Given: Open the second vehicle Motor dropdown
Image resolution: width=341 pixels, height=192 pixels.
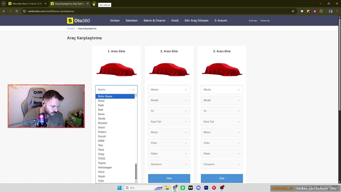Looking at the screenshot, I should point(169,132).
